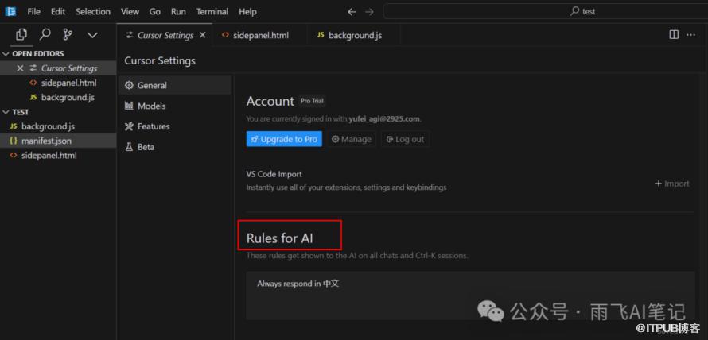Click the Cursor app logo icon

point(10,11)
